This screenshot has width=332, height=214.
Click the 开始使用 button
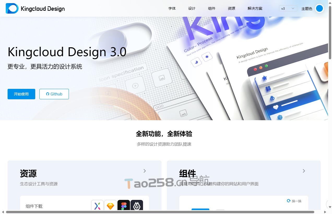(x=21, y=94)
